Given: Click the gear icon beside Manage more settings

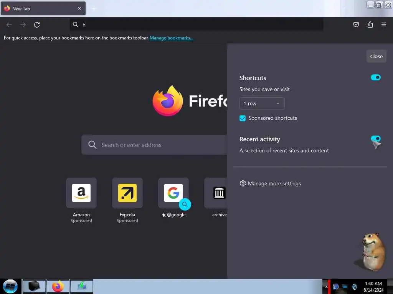Looking at the screenshot, I should (243, 183).
